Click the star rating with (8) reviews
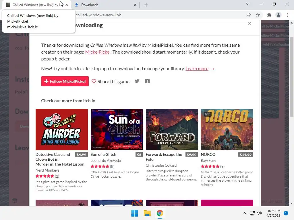This screenshot has width=294, height=220. (102, 166)
